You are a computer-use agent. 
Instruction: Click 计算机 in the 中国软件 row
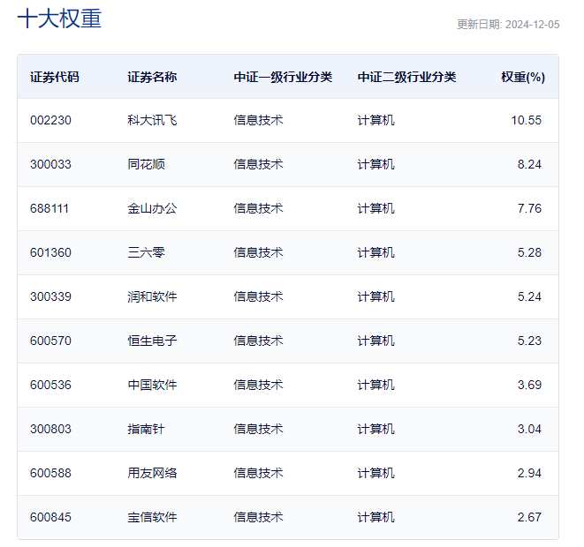[x=375, y=385]
